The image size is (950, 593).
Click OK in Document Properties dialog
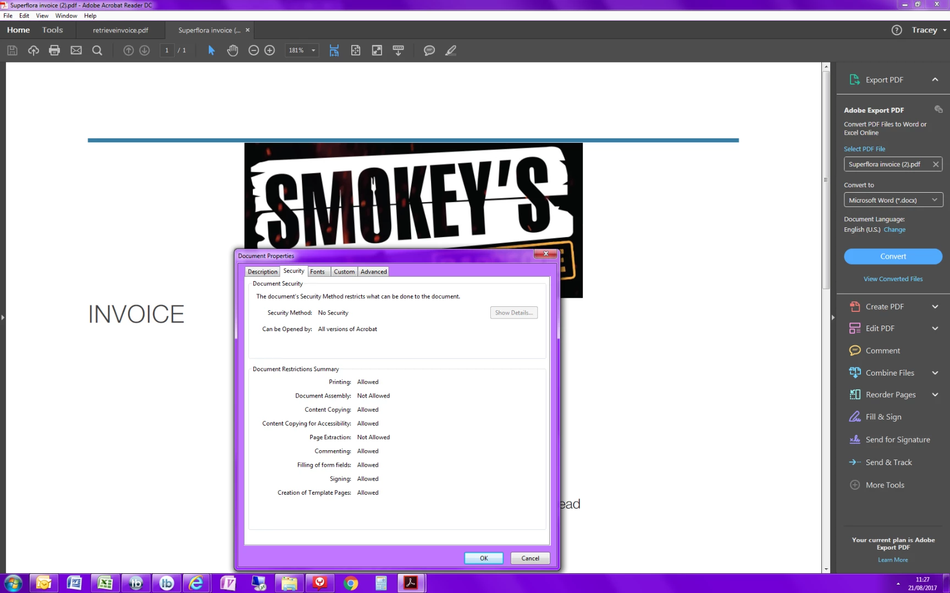pos(484,558)
